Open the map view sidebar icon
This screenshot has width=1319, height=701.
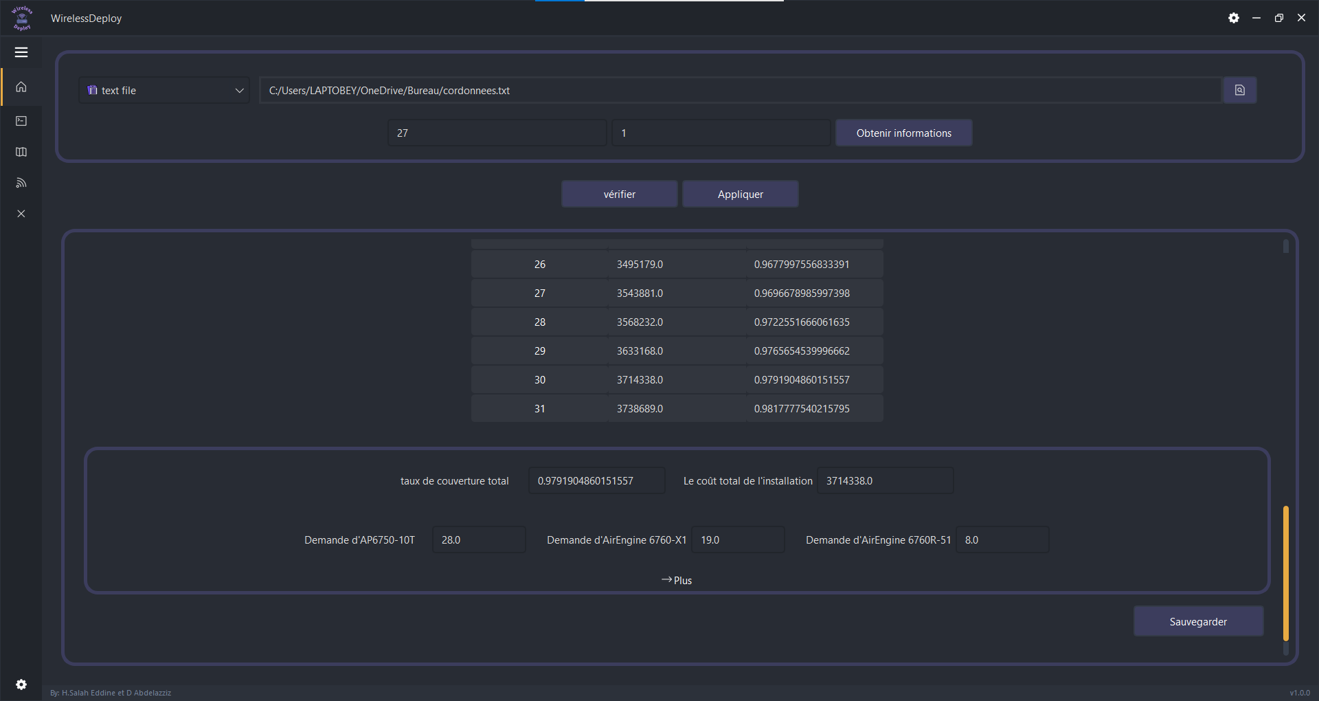point(21,152)
